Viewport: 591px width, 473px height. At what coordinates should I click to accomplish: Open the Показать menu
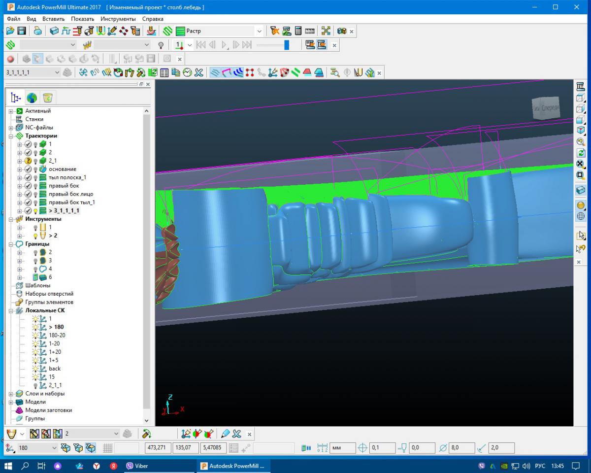tap(82, 19)
